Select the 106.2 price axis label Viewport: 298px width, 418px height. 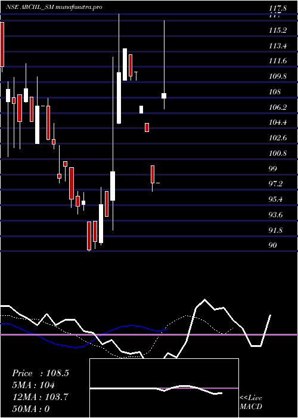[278, 107]
